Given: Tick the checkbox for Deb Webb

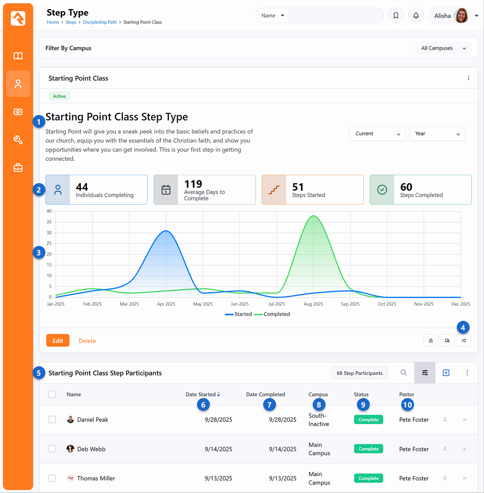Looking at the screenshot, I should (53, 449).
